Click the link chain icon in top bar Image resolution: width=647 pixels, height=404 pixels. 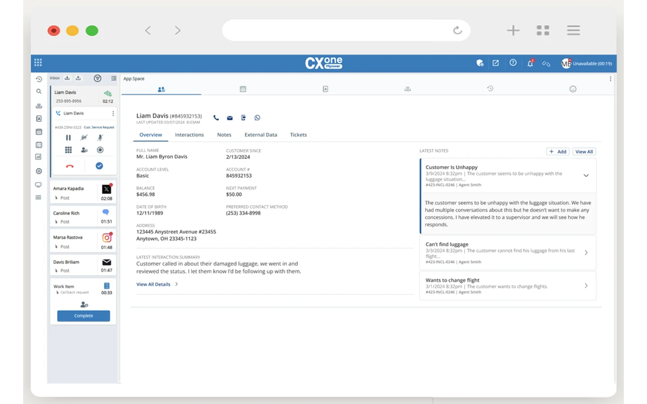pyautogui.click(x=546, y=64)
